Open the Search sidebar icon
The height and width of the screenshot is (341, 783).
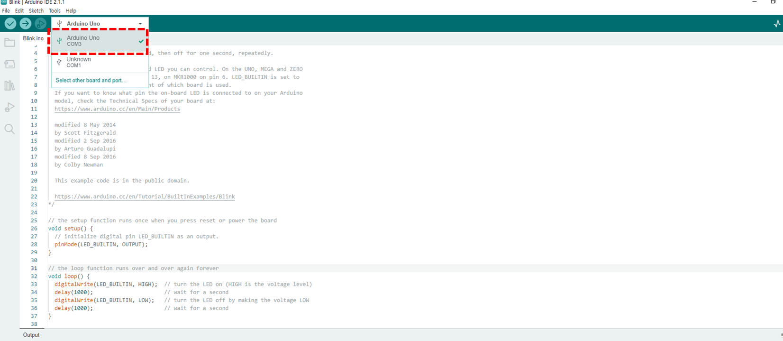click(x=9, y=129)
